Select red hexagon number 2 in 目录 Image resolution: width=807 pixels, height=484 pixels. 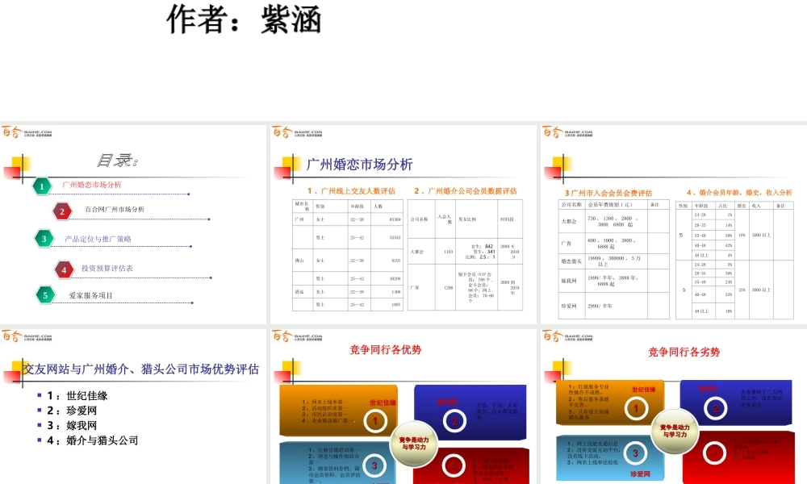62,211
